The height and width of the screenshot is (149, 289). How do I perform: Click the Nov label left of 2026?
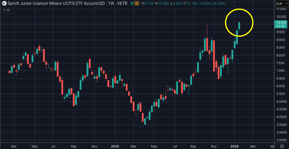(214, 147)
